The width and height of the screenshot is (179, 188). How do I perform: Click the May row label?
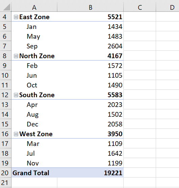(33, 37)
